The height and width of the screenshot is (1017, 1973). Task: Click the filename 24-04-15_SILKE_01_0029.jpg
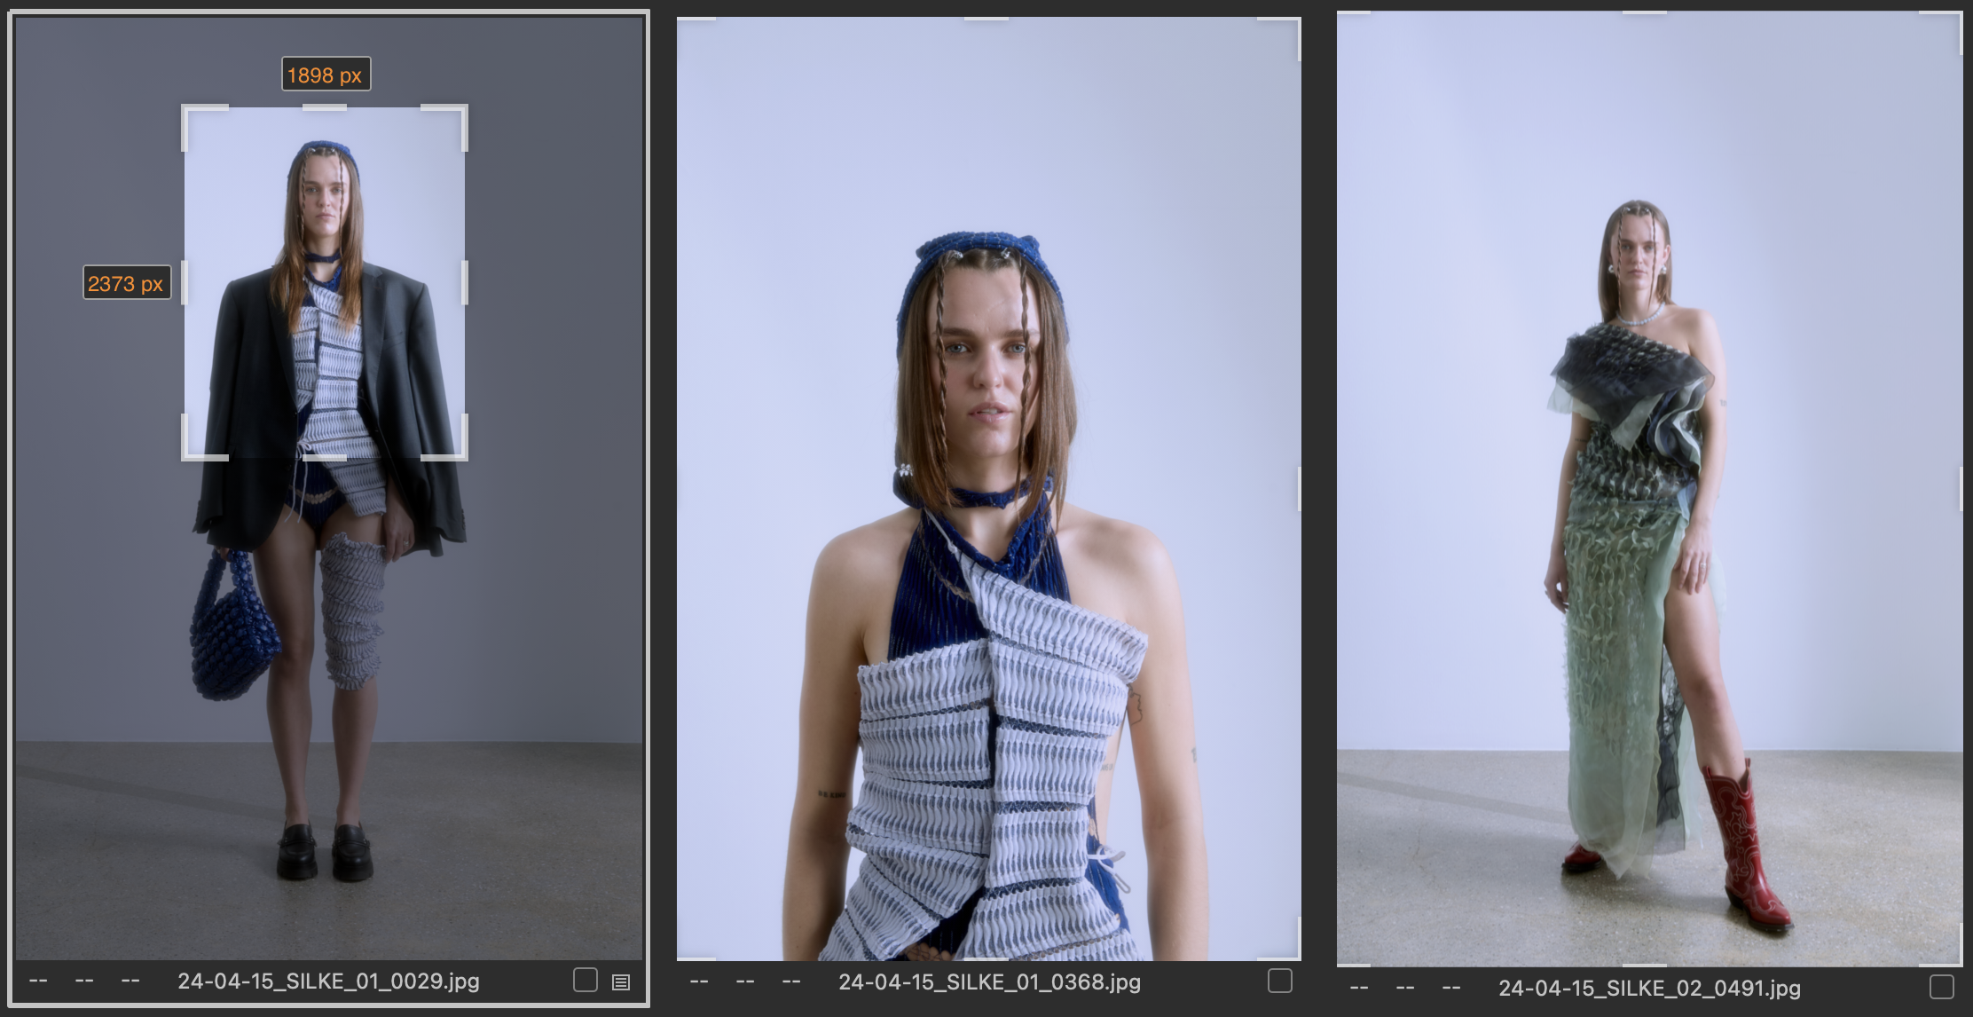(329, 982)
